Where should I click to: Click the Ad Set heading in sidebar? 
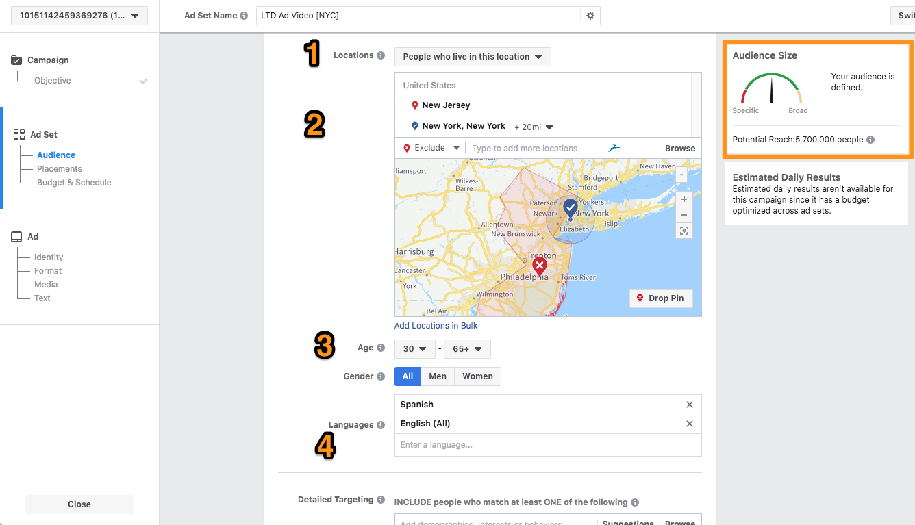(x=44, y=135)
